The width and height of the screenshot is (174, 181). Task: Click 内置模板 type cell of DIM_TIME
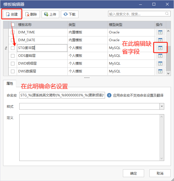(x=87, y=32)
